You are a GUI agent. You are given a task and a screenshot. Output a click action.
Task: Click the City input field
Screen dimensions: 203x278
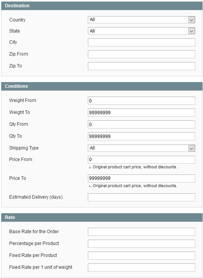(142, 43)
